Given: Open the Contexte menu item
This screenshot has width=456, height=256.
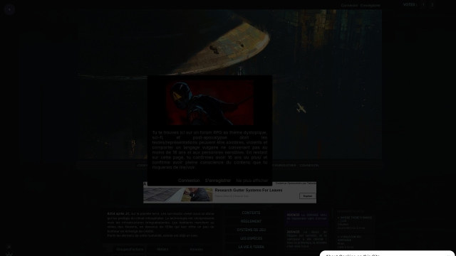Looking at the screenshot, I should click(x=251, y=213).
